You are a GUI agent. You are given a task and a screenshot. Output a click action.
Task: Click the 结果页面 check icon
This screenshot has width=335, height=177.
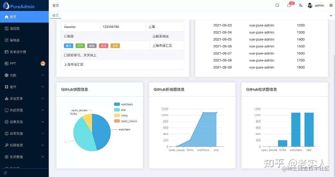click(7, 122)
